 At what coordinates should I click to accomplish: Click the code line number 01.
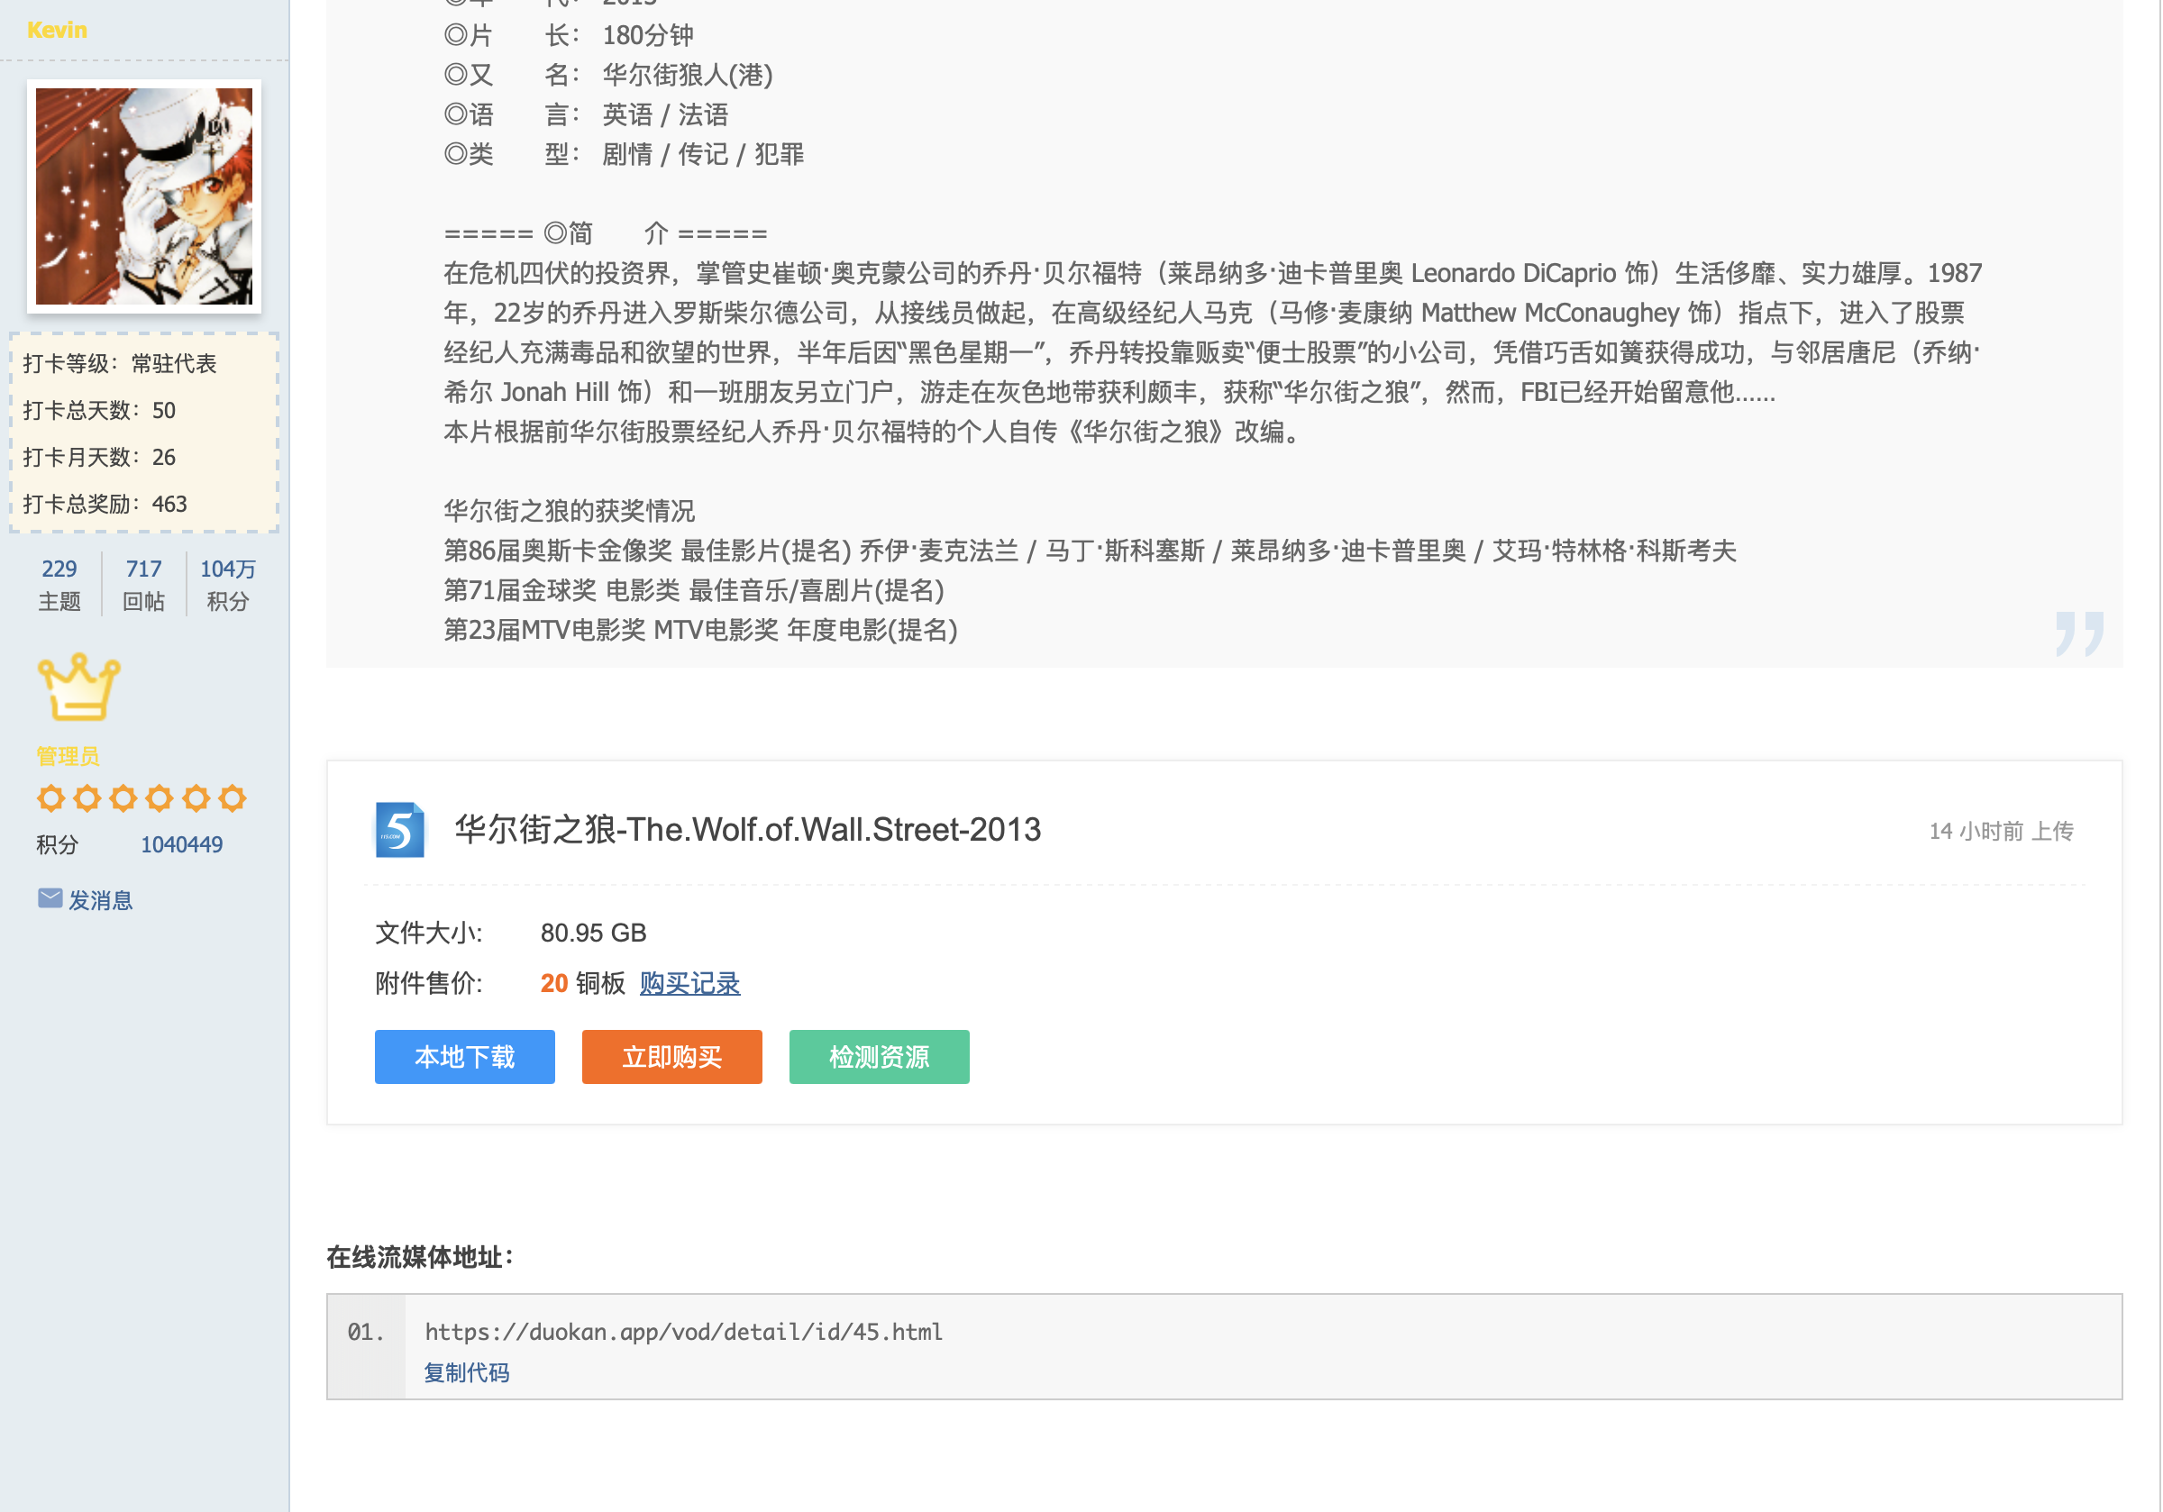(367, 1331)
